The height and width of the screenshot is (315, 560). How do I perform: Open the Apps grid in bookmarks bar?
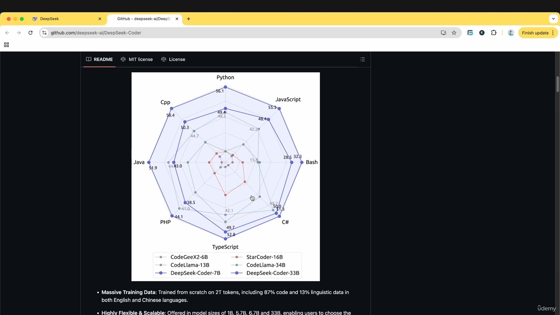point(6,45)
